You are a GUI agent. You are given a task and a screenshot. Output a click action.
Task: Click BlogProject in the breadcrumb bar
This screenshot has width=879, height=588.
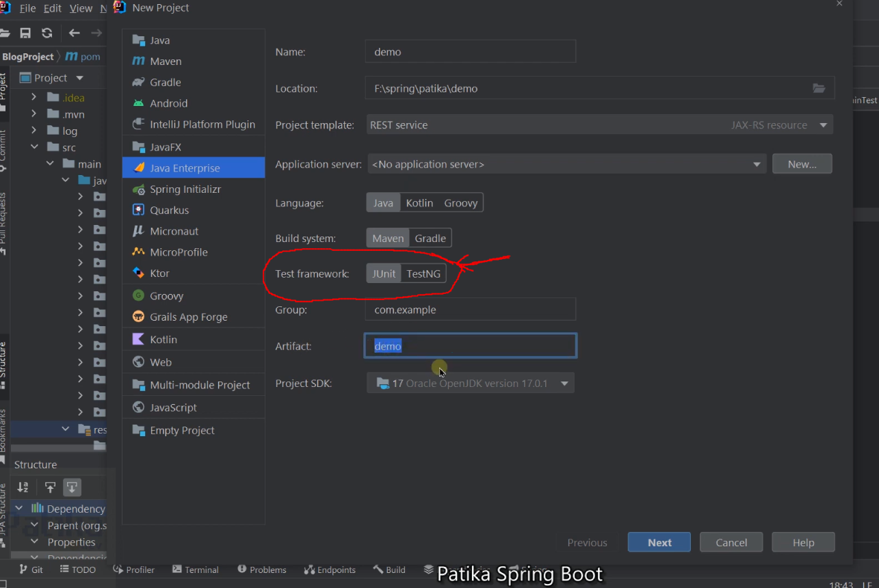pyautogui.click(x=28, y=57)
